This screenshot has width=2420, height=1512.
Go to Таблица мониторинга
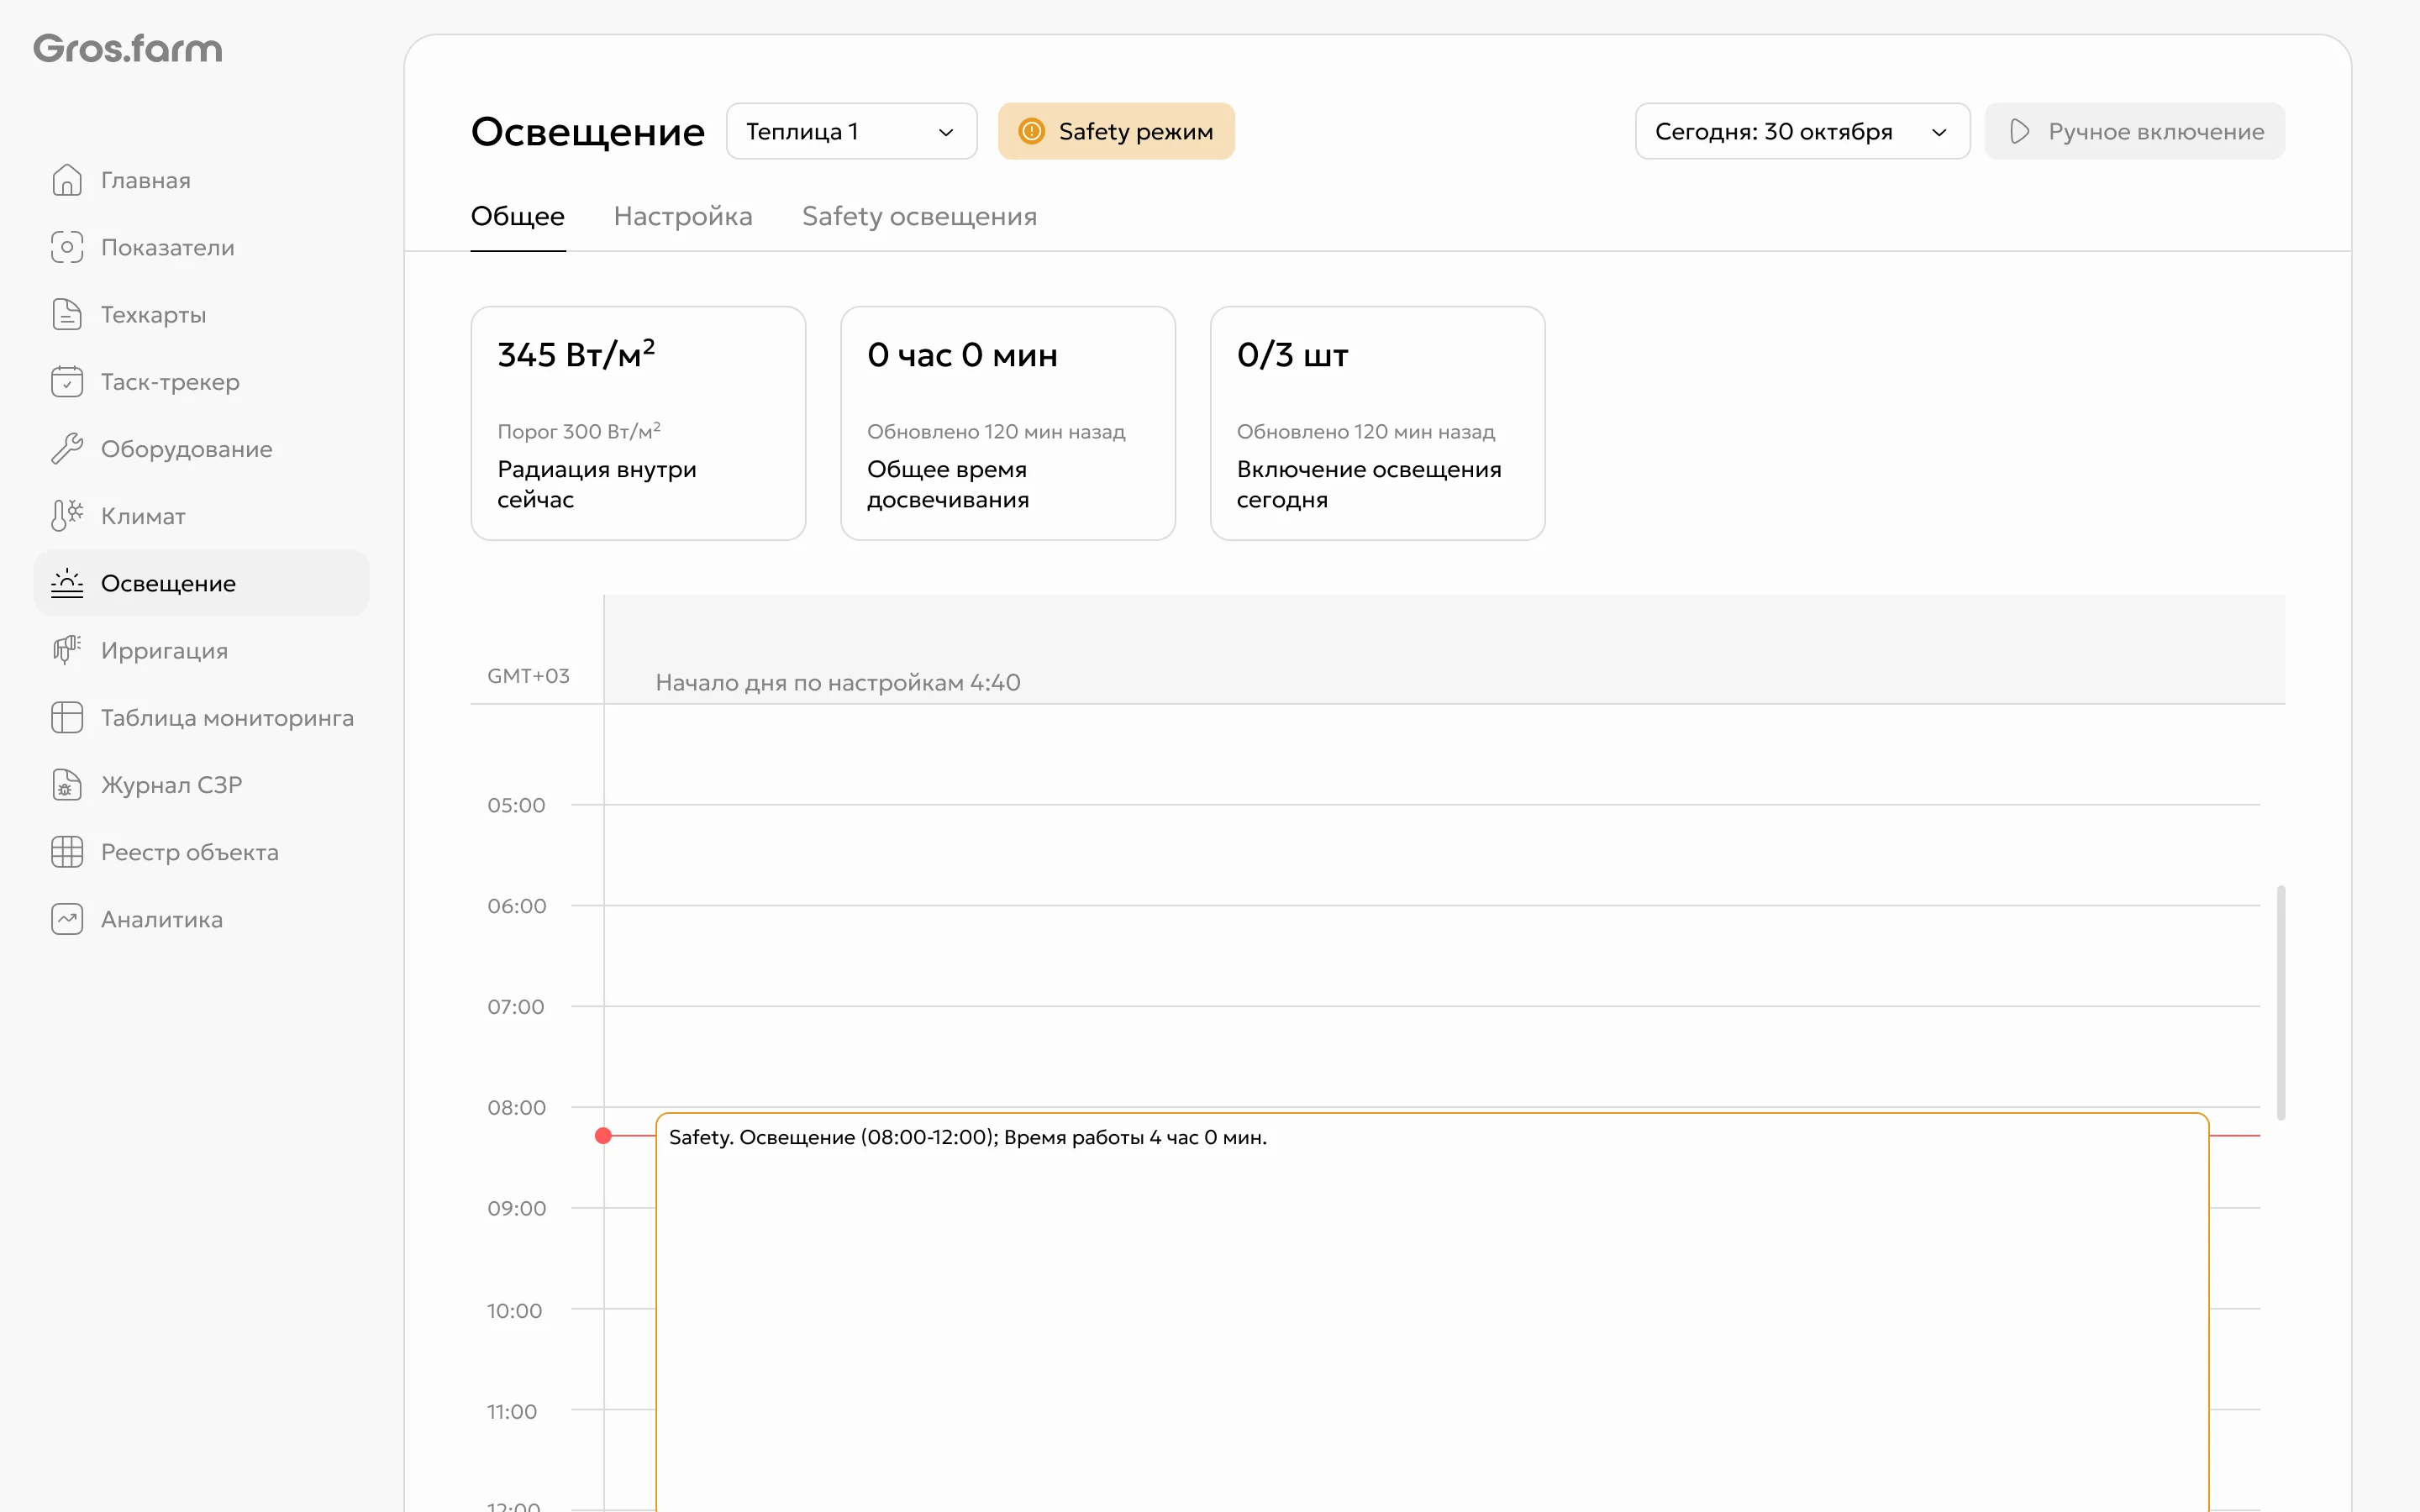pyautogui.click(x=202, y=717)
